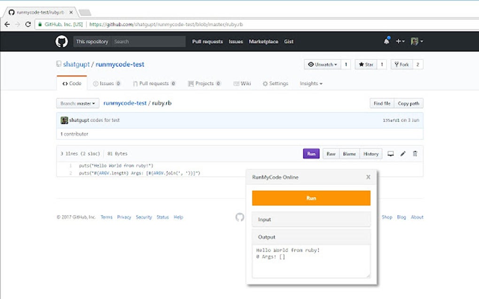This screenshot has width=479, height=299.
Task: Open the Branch master dropdown
Action: click(77, 103)
